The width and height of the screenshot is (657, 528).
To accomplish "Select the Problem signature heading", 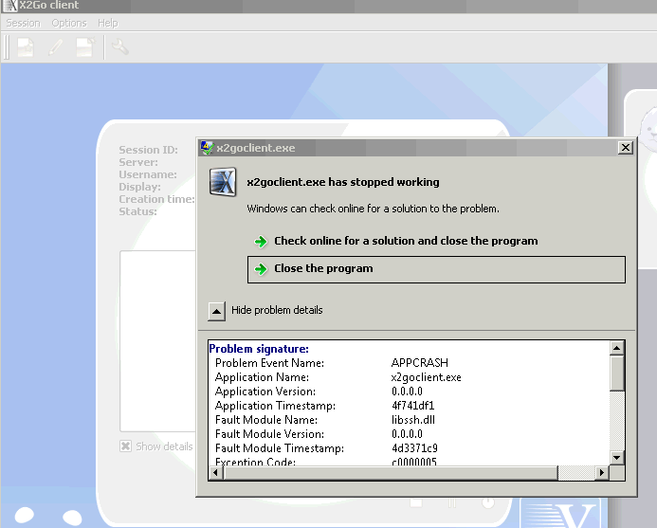I will [259, 349].
